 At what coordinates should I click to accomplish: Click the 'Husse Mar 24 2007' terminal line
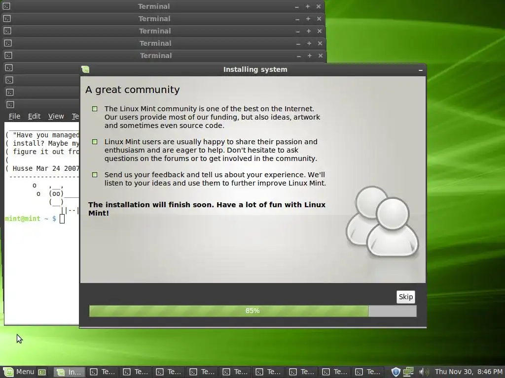click(46, 168)
